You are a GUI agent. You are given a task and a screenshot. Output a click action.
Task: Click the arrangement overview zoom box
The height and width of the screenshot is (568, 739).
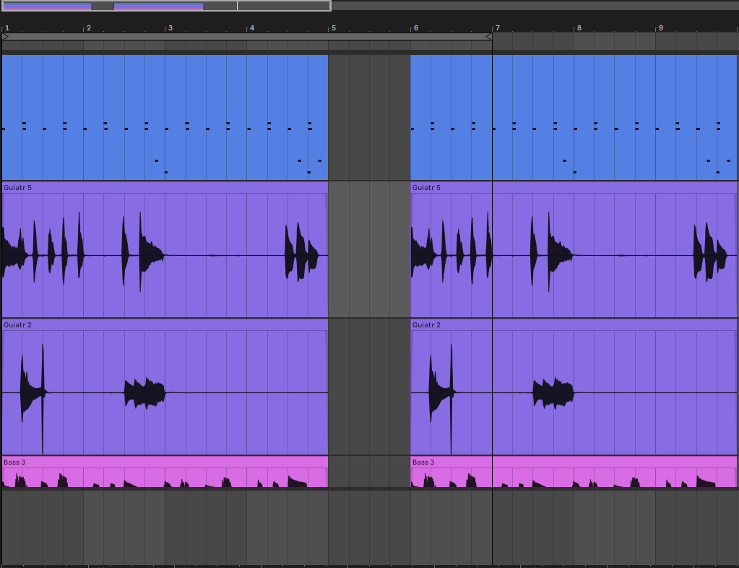tap(165, 6)
